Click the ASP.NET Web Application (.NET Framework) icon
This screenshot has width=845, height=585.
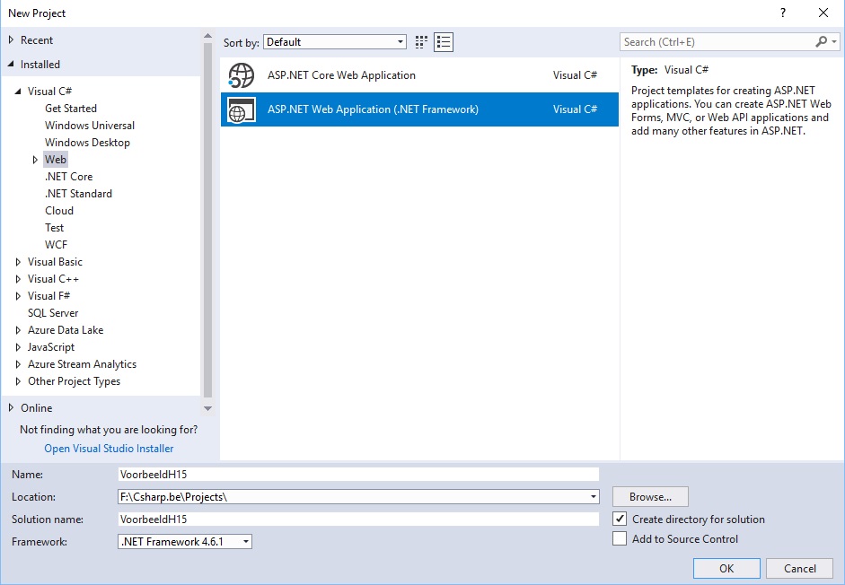tap(241, 109)
